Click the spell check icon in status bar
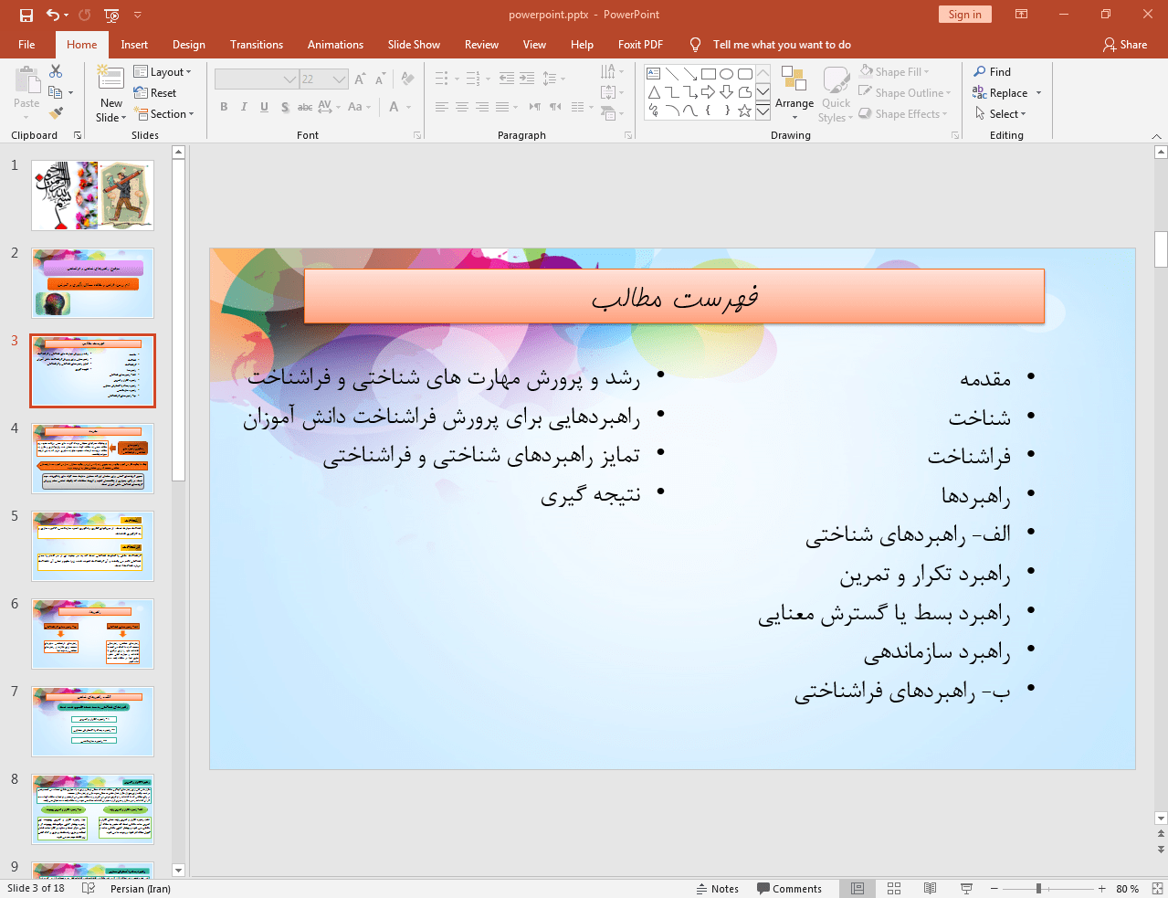1168x898 pixels. pyautogui.click(x=89, y=888)
